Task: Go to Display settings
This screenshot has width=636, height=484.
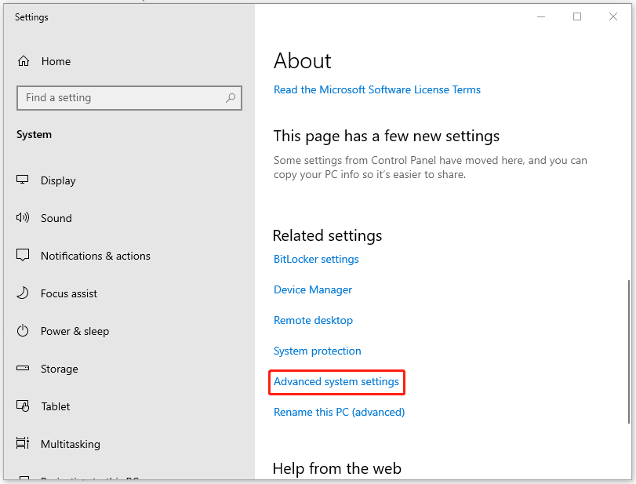Action: (x=58, y=180)
